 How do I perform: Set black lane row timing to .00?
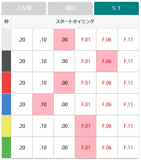point(64,61)
